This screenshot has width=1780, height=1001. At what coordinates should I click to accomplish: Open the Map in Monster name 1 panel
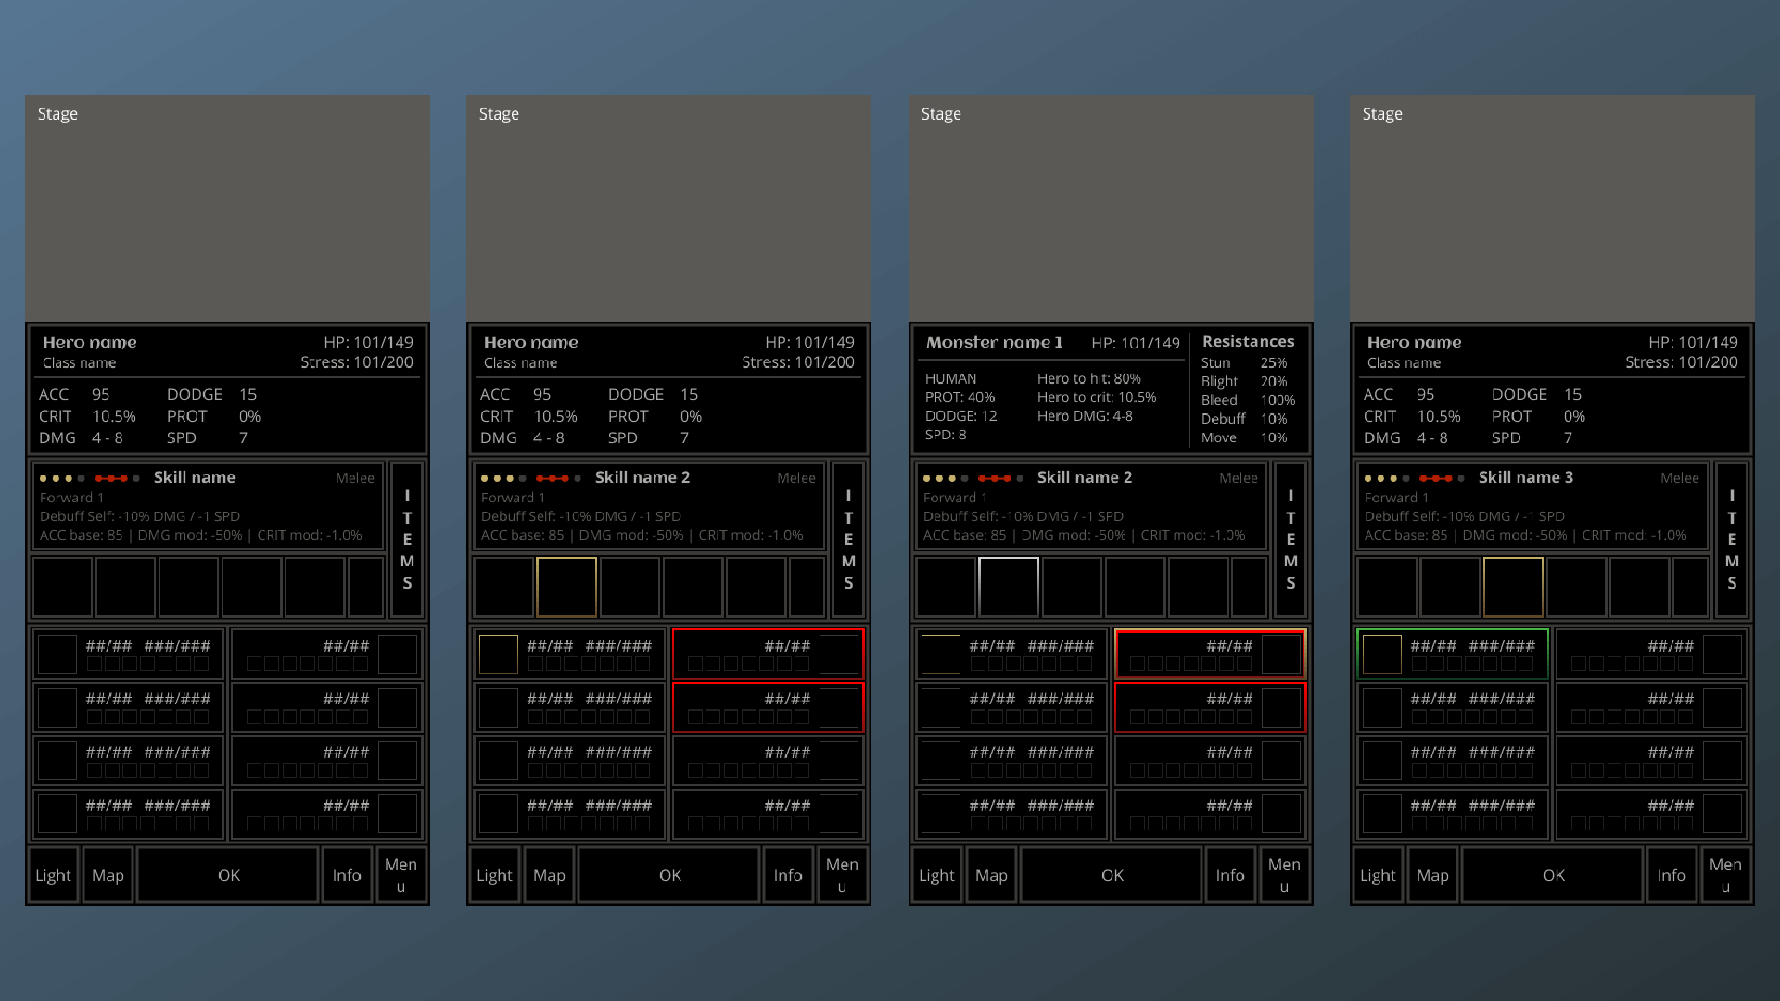991,875
